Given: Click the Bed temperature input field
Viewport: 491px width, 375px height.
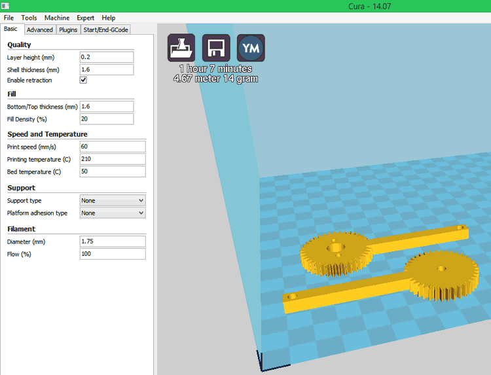Looking at the screenshot, I should click(x=113, y=171).
